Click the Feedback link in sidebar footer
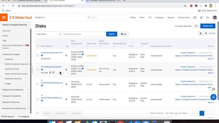 [24, 117]
